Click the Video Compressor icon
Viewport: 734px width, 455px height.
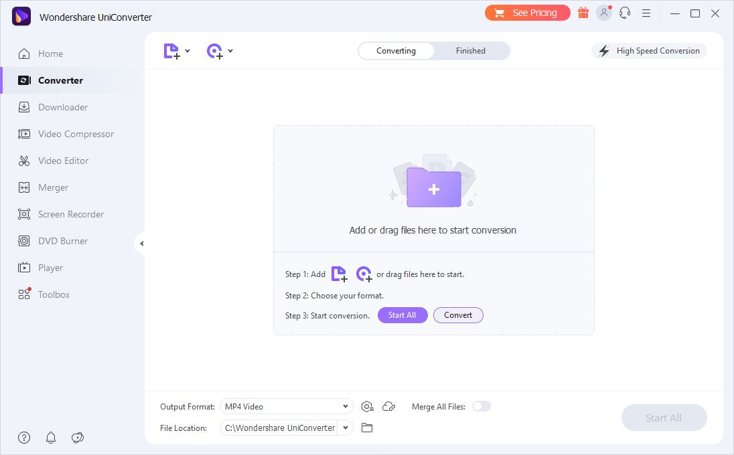point(24,134)
